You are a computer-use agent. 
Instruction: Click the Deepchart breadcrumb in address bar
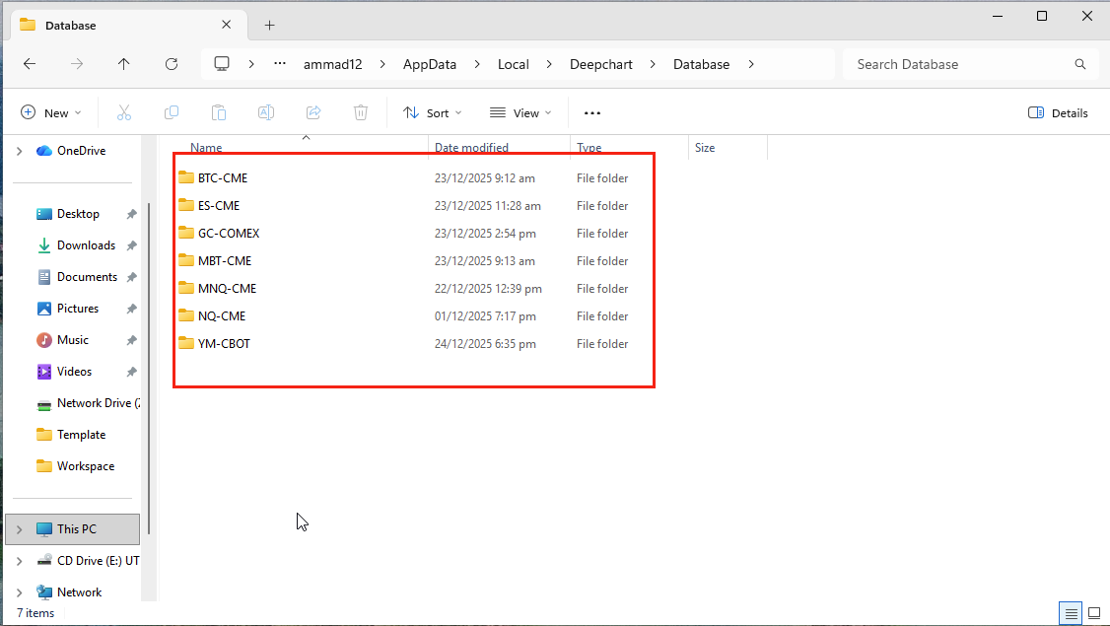click(600, 64)
